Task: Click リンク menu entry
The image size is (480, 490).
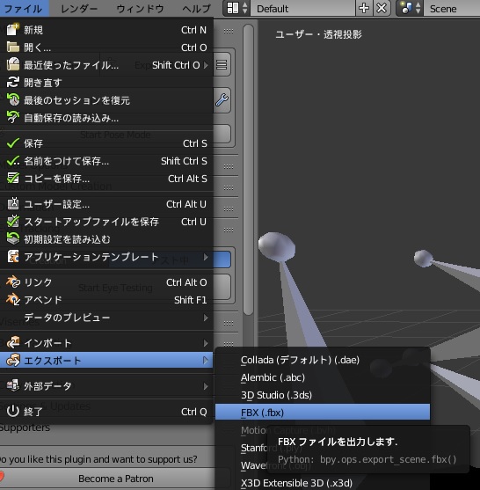Action: tap(106, 282)
